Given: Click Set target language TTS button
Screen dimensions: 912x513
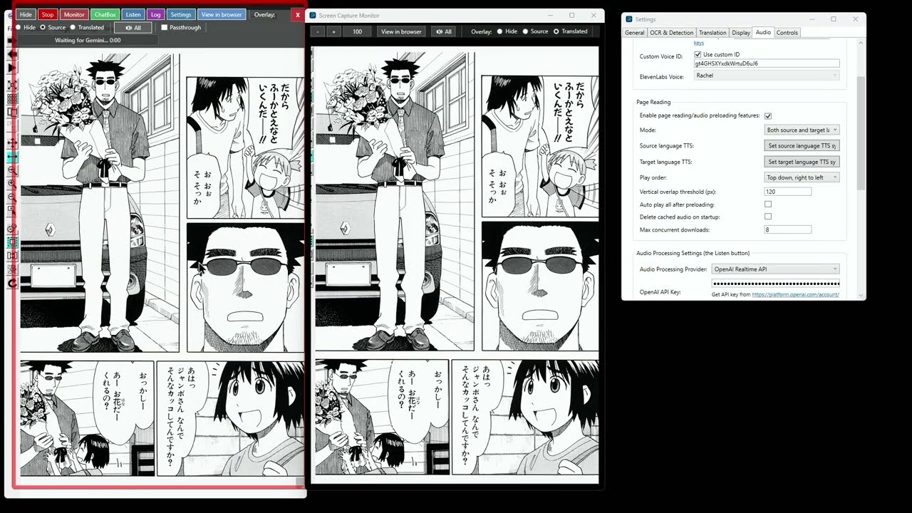Looking at the screenshot, I should point(802,162).
